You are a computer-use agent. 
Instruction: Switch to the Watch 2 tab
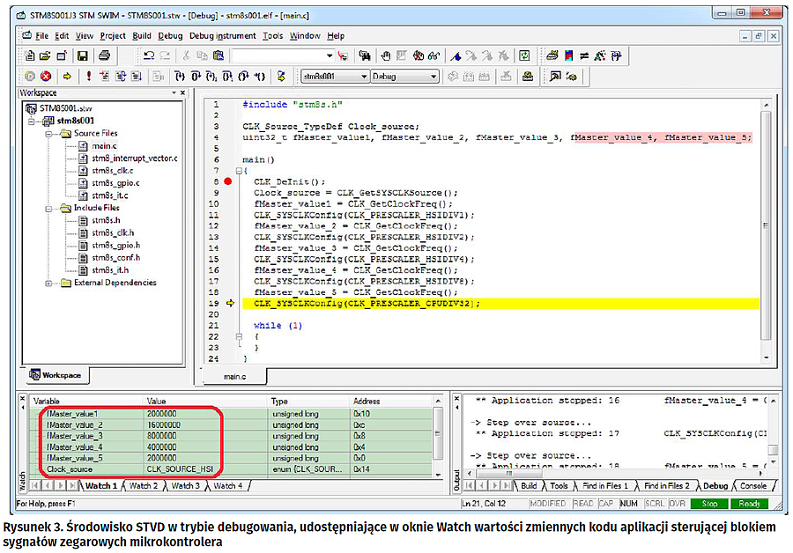(143, 486)
